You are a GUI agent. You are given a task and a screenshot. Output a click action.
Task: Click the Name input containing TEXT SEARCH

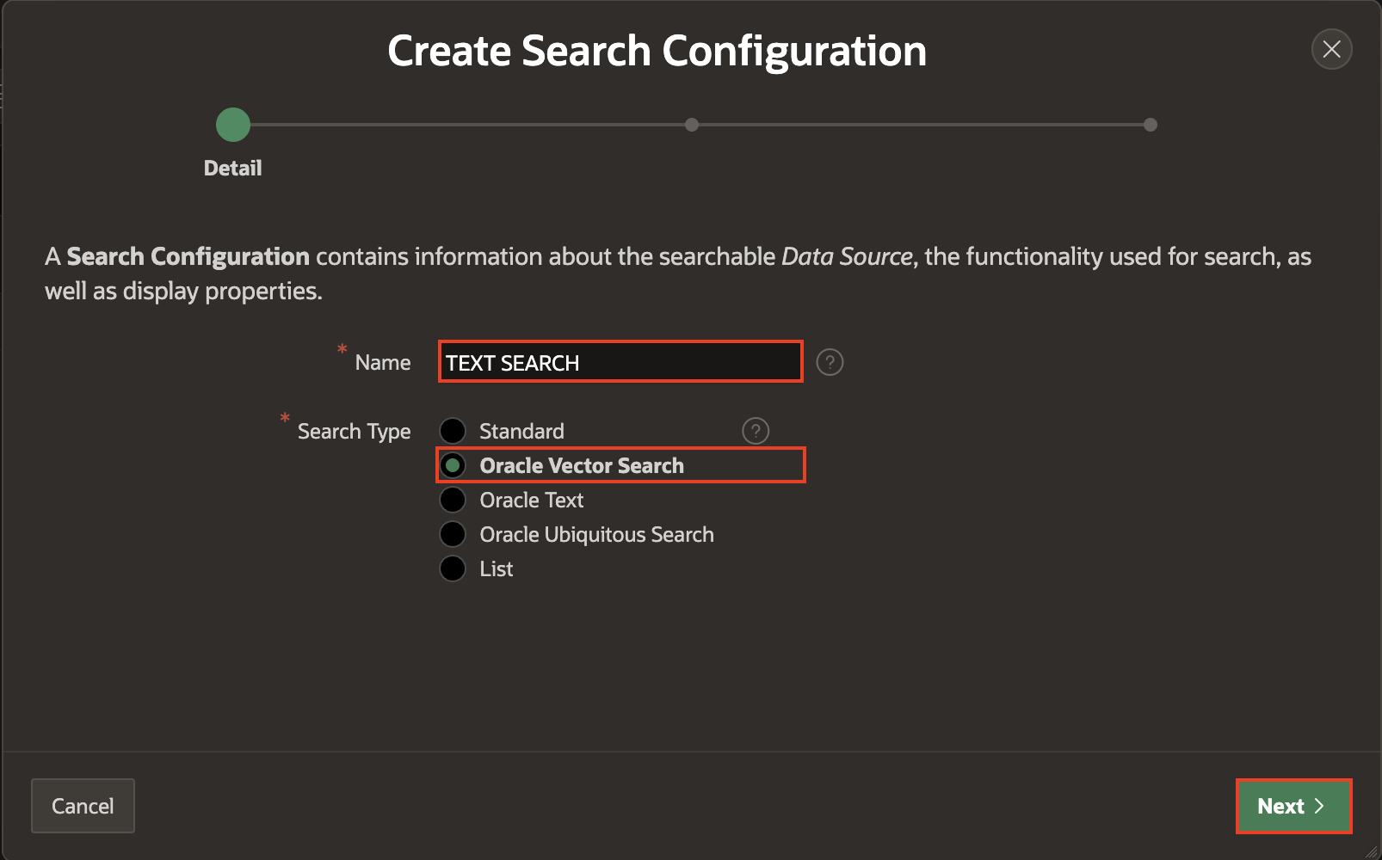pos(620,362)
